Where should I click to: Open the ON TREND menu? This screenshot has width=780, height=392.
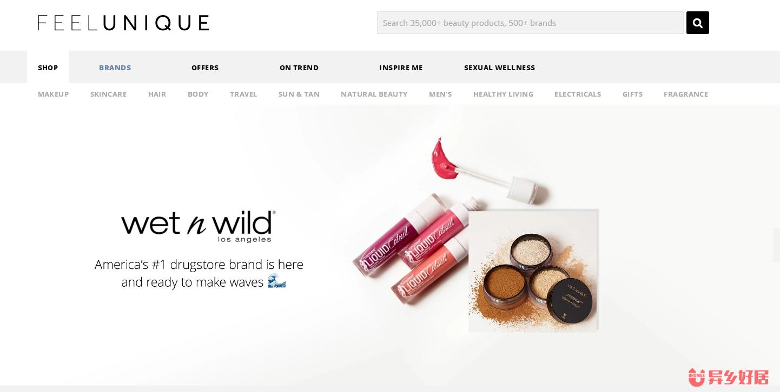pyautogui.click(x=299, y=67)
